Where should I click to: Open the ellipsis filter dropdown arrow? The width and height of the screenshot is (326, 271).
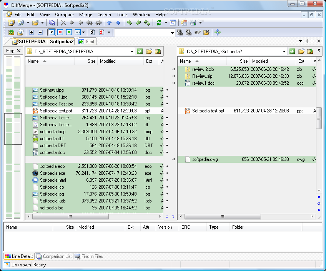click(83, 32)
